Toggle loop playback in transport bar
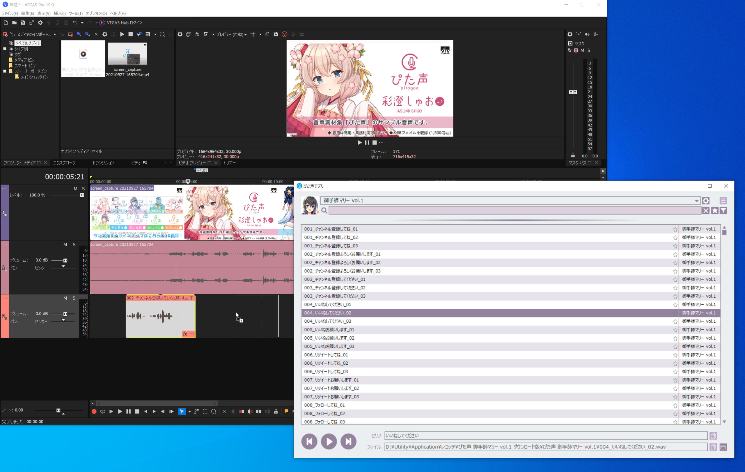745x472 pixels. [x=102, y=412]
